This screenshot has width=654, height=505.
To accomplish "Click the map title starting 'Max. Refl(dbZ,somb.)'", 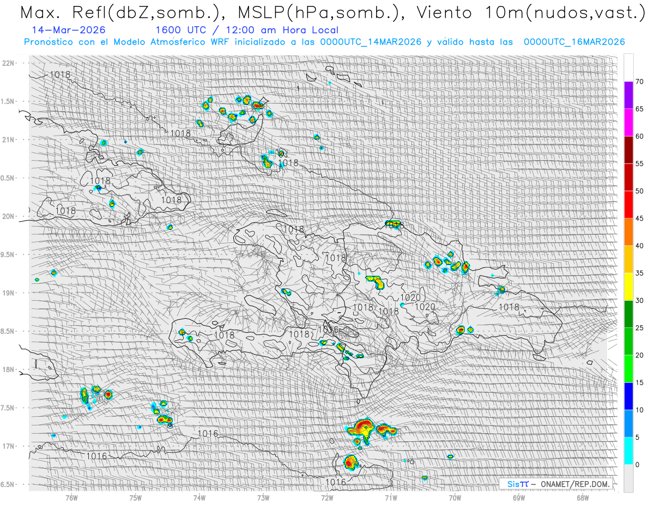I will tap(332, 13).
